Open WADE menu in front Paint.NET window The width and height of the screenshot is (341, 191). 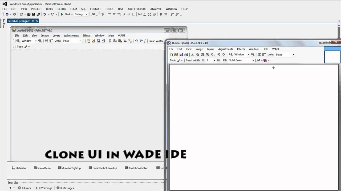pos(276,49)
